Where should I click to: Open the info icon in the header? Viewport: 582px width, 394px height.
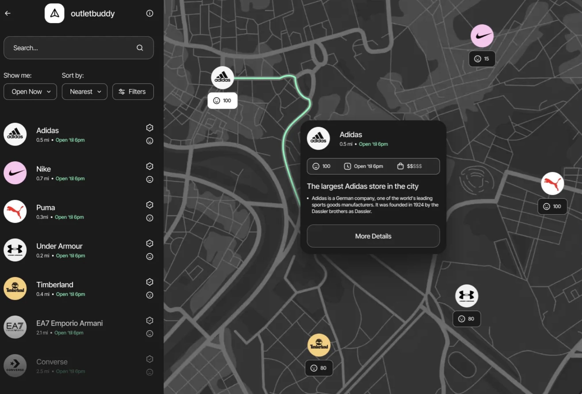(x=149, y=13)
